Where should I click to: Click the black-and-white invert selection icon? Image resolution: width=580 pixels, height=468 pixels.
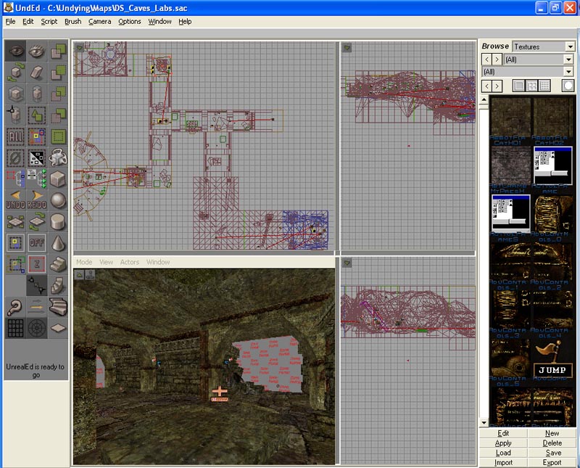click(x=37, y=157)
